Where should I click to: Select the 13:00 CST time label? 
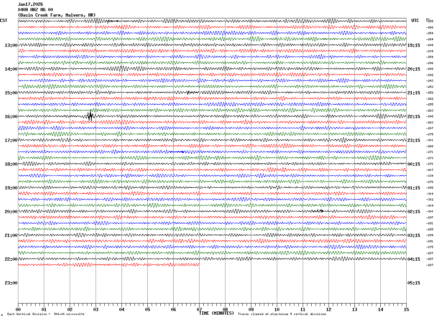11,45
